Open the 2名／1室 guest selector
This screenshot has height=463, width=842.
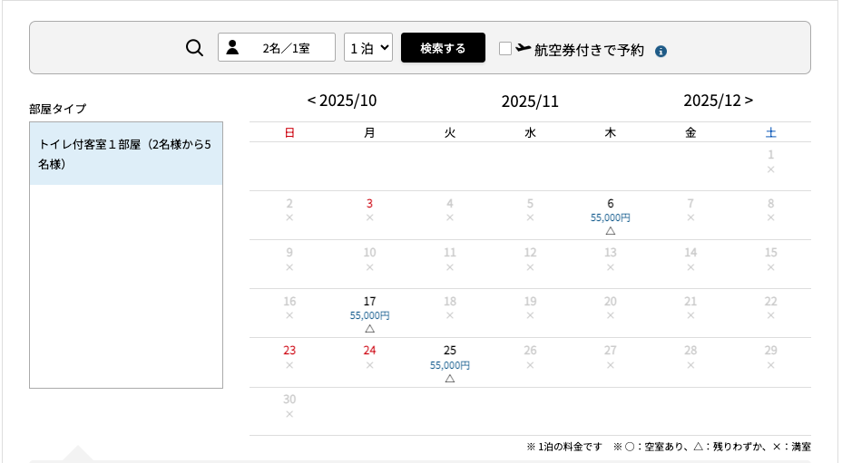pyautogui.click(x=277, y=48)
